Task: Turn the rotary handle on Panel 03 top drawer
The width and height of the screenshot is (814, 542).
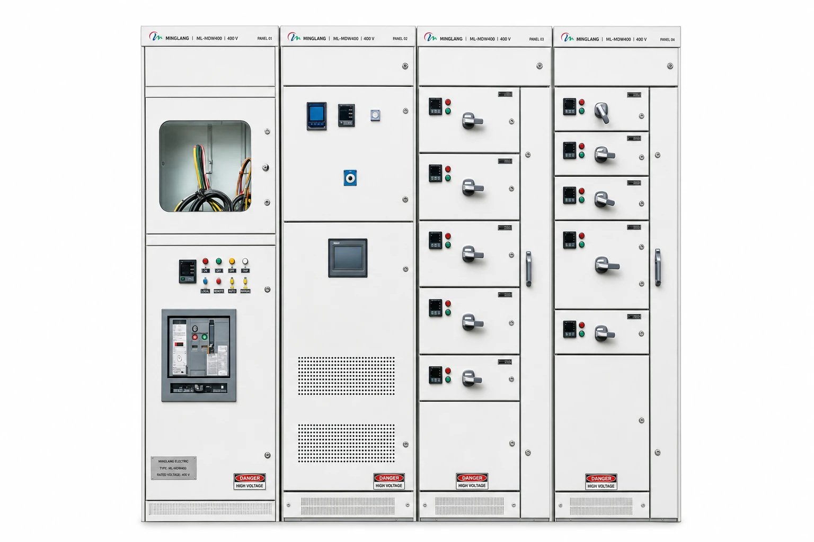Action: click(x=471, y=121)
